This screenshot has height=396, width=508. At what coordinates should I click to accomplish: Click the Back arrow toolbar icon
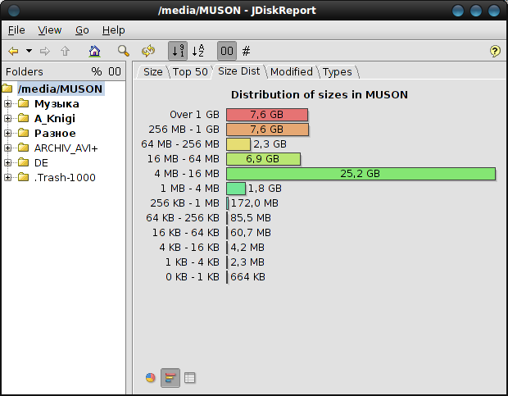[x=13, y=51]
